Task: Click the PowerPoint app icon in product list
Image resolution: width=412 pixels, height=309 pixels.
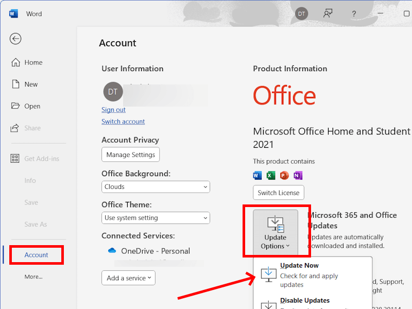Action: pos(284,176)
